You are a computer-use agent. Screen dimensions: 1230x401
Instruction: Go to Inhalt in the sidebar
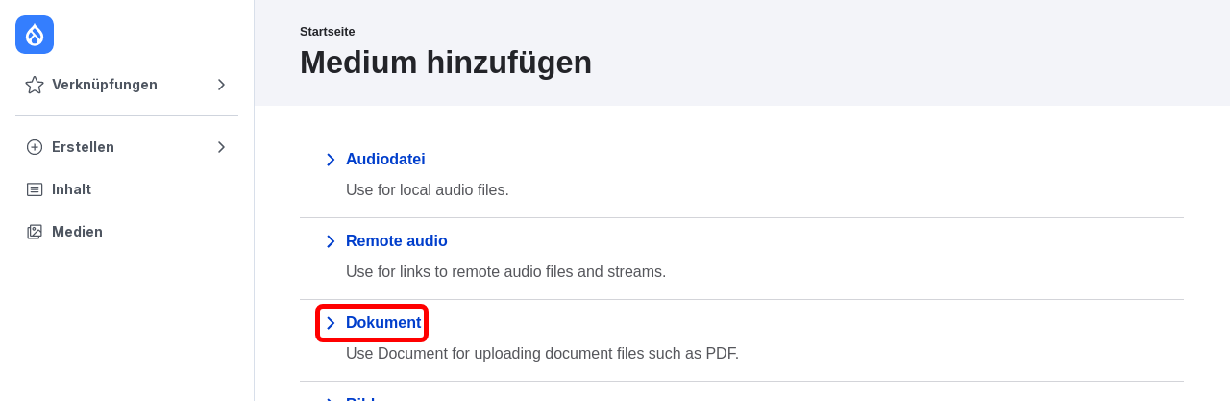tap(127, 189)
